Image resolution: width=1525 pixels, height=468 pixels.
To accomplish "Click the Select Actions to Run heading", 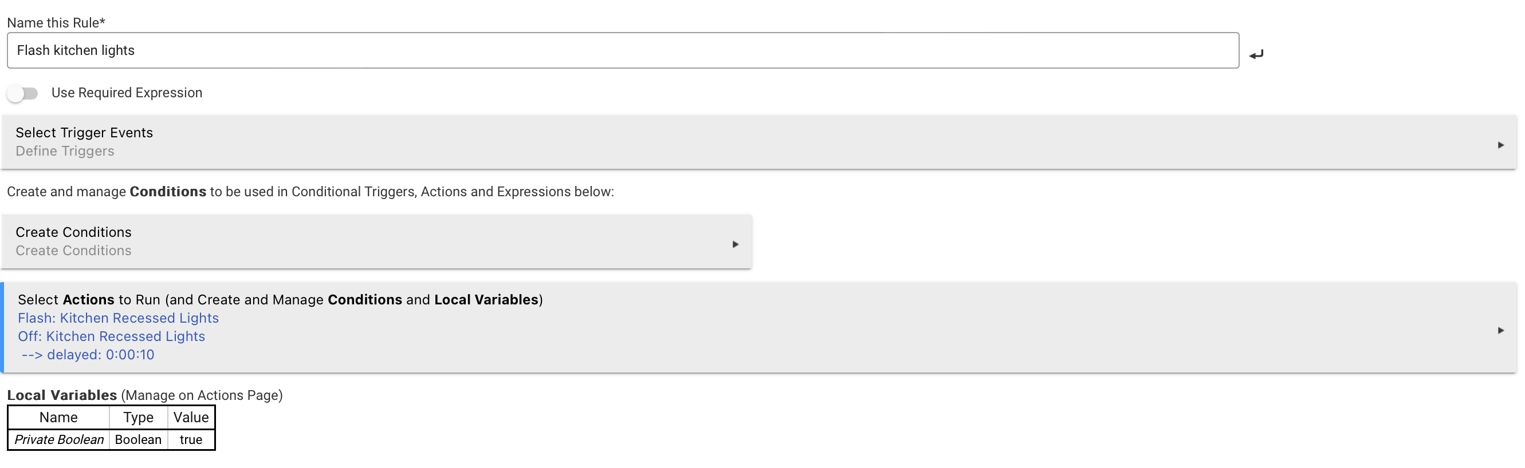I will [280, 300].
